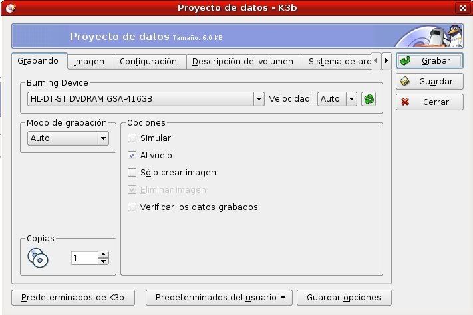This screenshot has height=315, width=473.
Task: Select the Sistema de archivos tab
Action: click(x=337, y=62)
